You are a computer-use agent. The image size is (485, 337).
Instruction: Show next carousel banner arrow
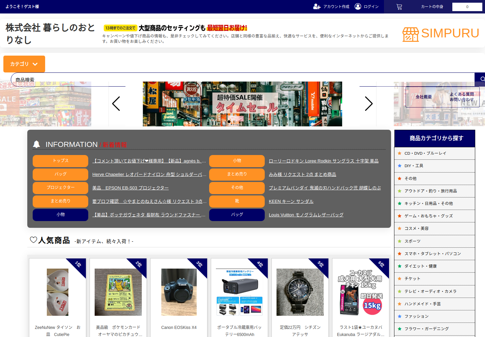pos(369,103)
